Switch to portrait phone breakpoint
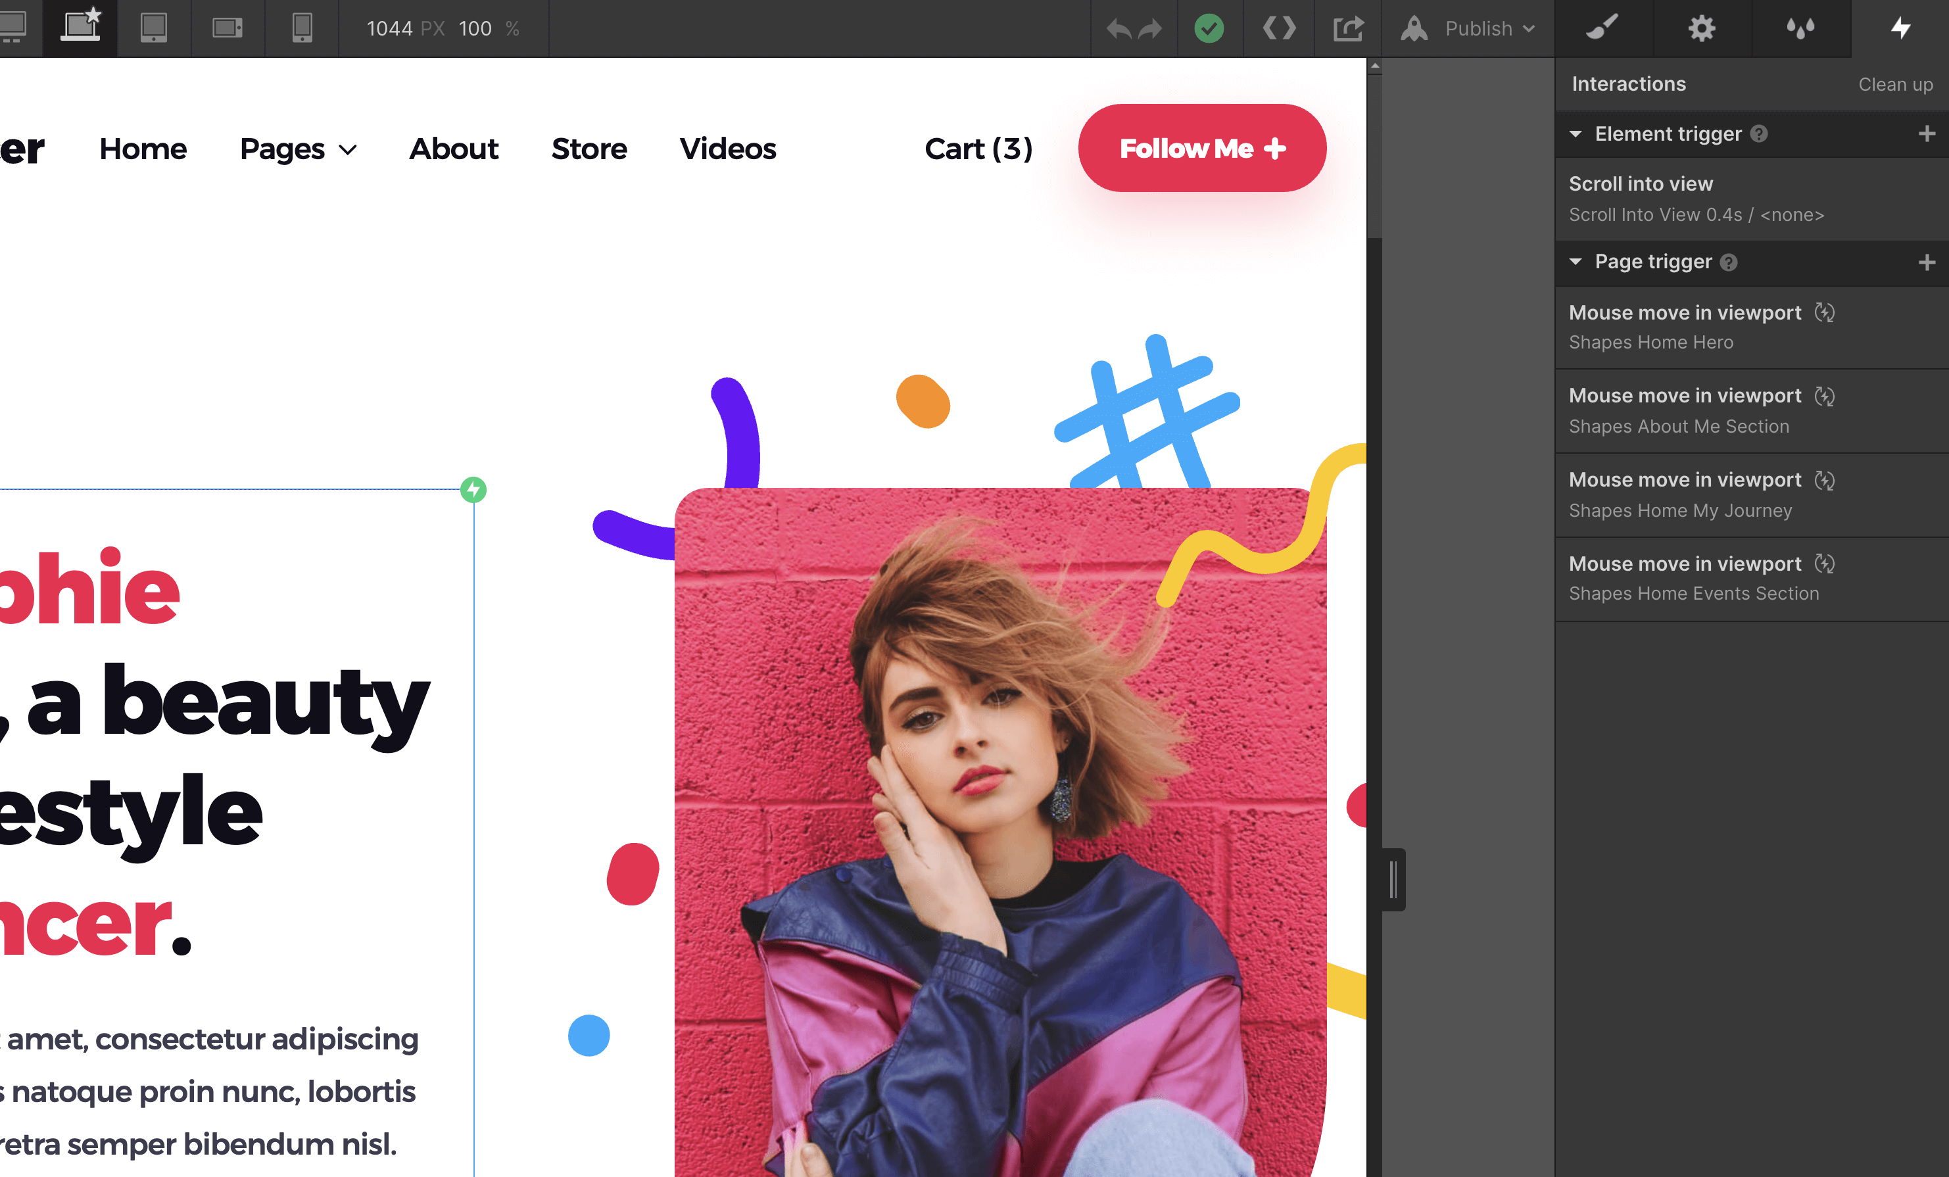This screenshot has height=1177, width=1949. (x=301, y=28)
